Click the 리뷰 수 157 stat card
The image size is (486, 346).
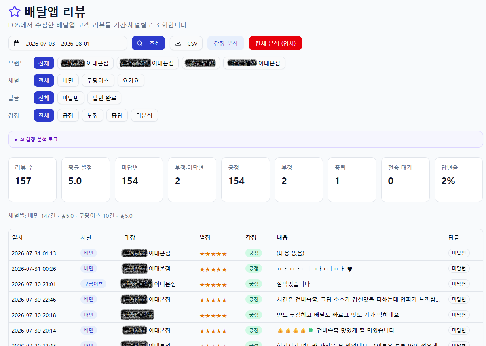[x=32, y=179]
